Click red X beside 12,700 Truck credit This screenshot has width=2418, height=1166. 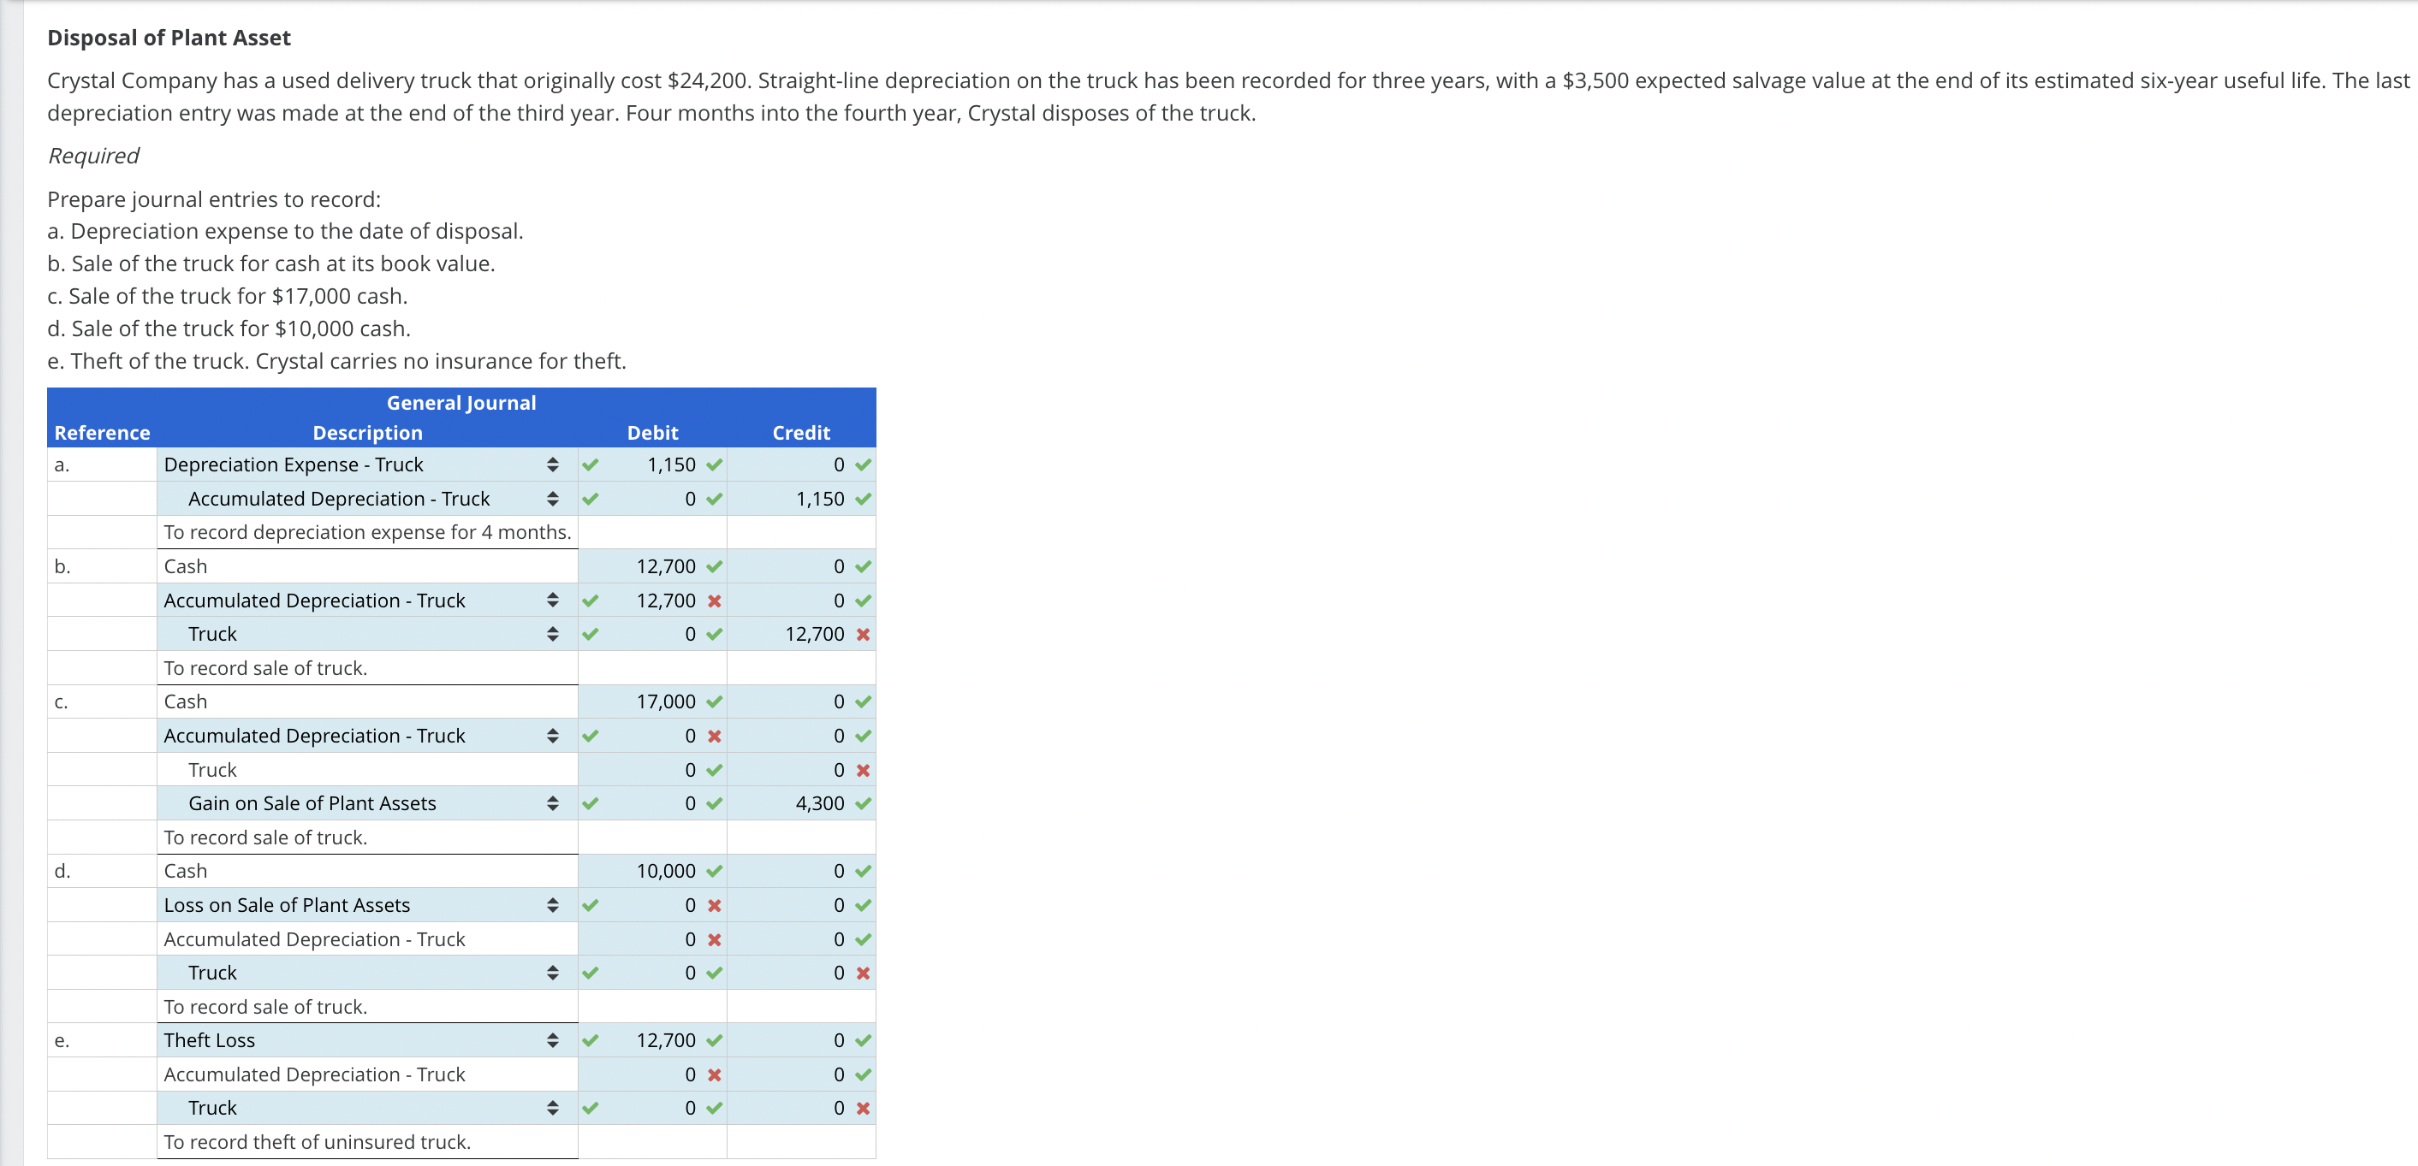point(863,635)
